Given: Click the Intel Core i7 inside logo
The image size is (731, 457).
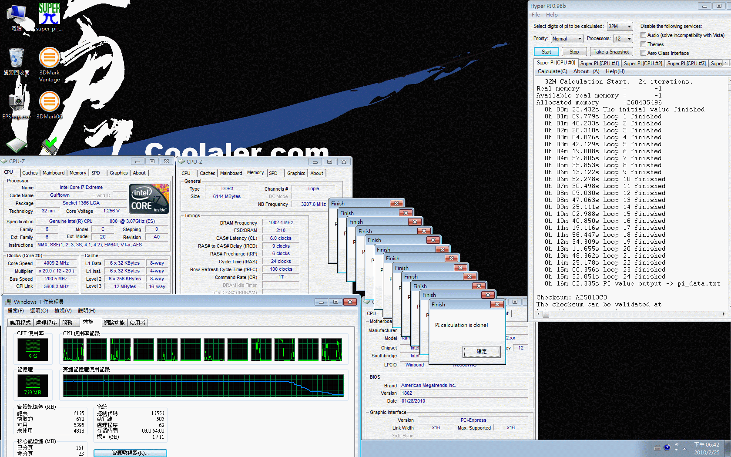Looking at the screenshot, I should tap(149, 199).
